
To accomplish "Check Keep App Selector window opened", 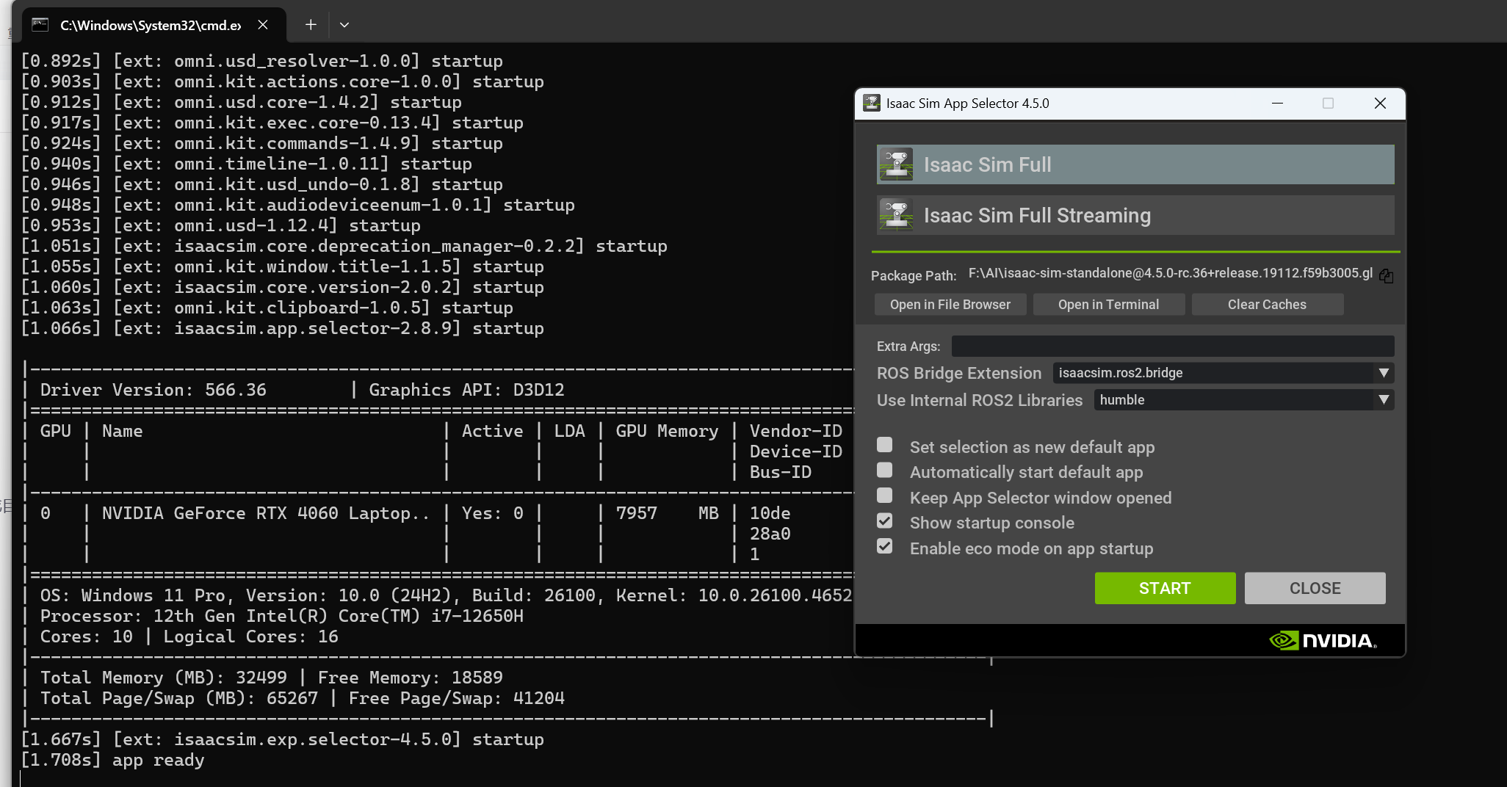I will tap(885, 496).
